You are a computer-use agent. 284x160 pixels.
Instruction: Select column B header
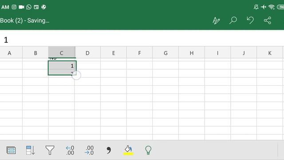(35, 53)
